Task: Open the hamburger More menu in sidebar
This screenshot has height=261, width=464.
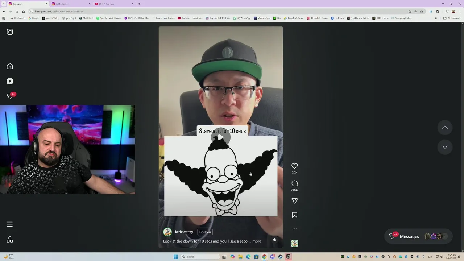Action: pyautogui.click(x=10, y=224)
